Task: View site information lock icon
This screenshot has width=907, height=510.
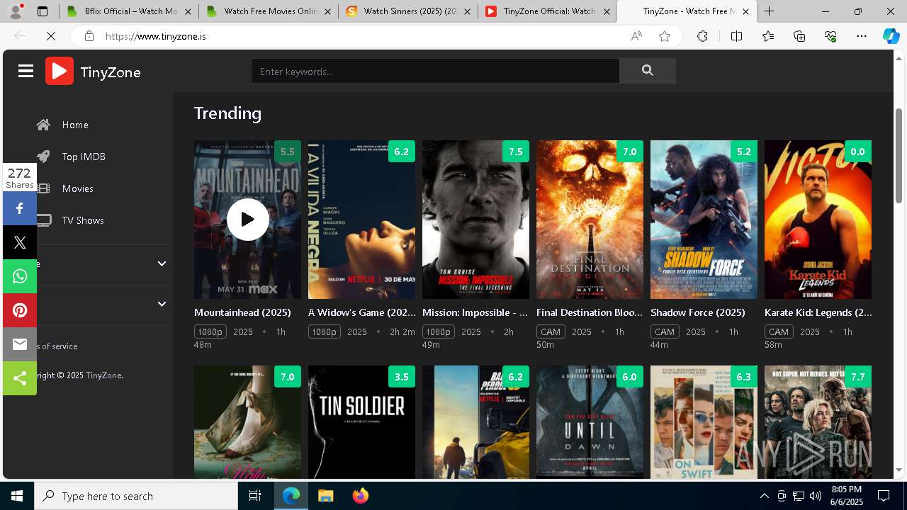Action: [89, 36]
